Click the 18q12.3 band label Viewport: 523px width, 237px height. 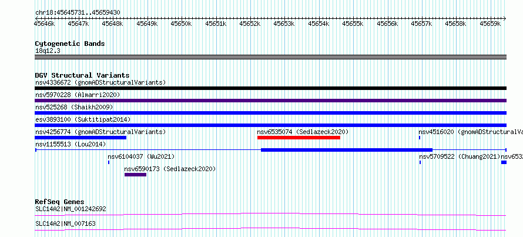pyautogui.click(x=48, y=51)
